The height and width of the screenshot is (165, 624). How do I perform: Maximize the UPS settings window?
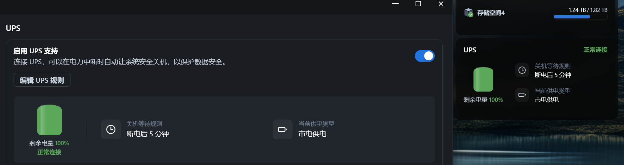pyautogui.click(x=418, y=4)
